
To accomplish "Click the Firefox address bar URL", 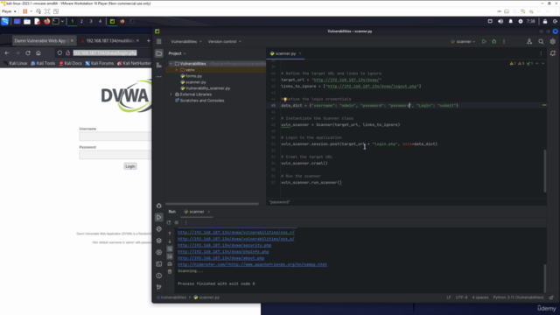I will pyautogui.click(x=105, y=52).
